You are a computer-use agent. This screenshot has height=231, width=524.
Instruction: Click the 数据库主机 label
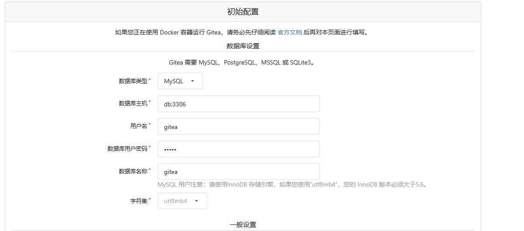pos(133,103)
